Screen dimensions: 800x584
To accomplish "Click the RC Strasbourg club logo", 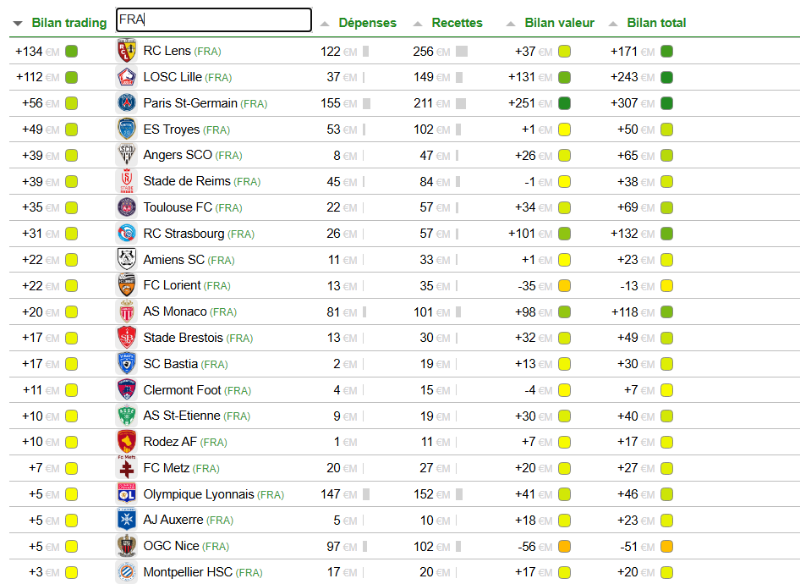I will coord(127,234).
